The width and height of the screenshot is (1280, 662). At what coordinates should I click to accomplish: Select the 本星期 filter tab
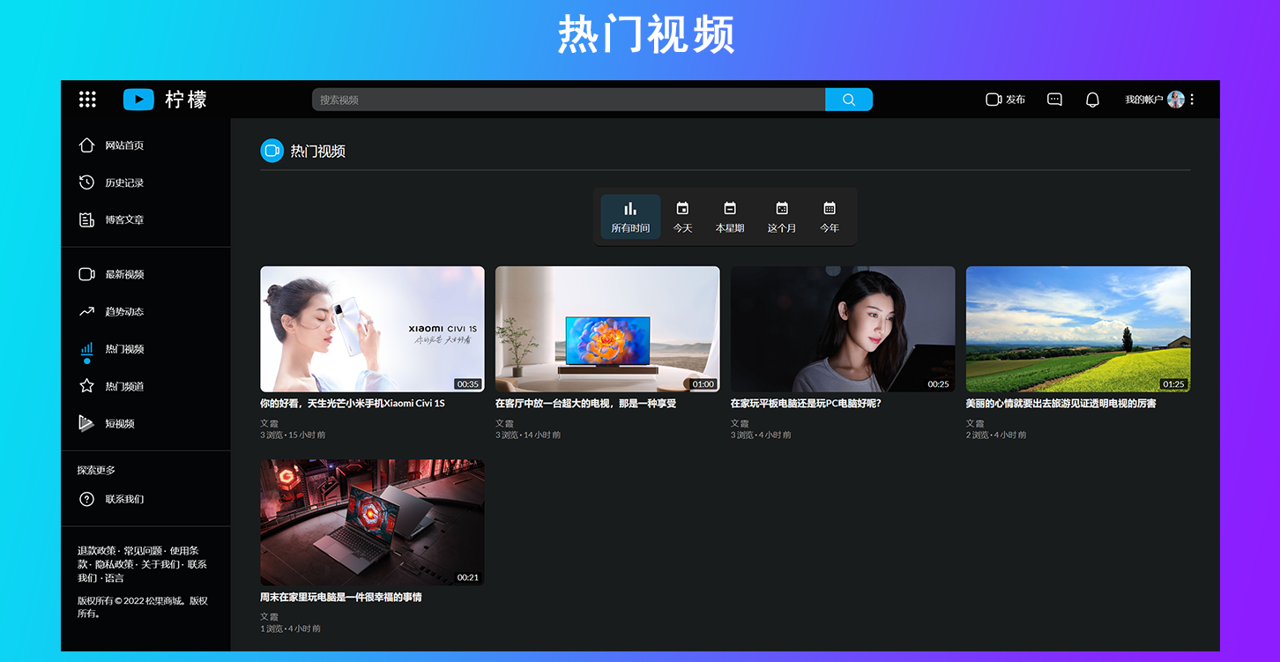pos(730,217)
